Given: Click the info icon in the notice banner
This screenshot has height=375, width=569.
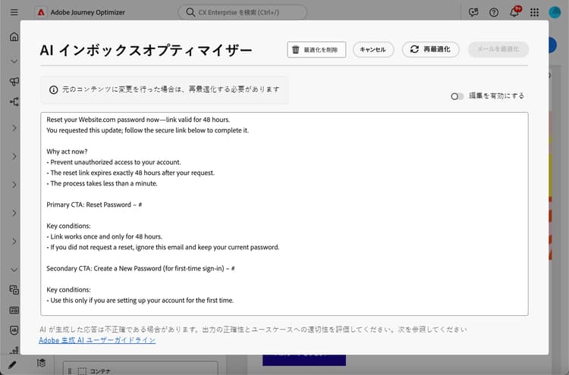Looking at the screenshot, I should pyautogui.click(x=53, y=90).
